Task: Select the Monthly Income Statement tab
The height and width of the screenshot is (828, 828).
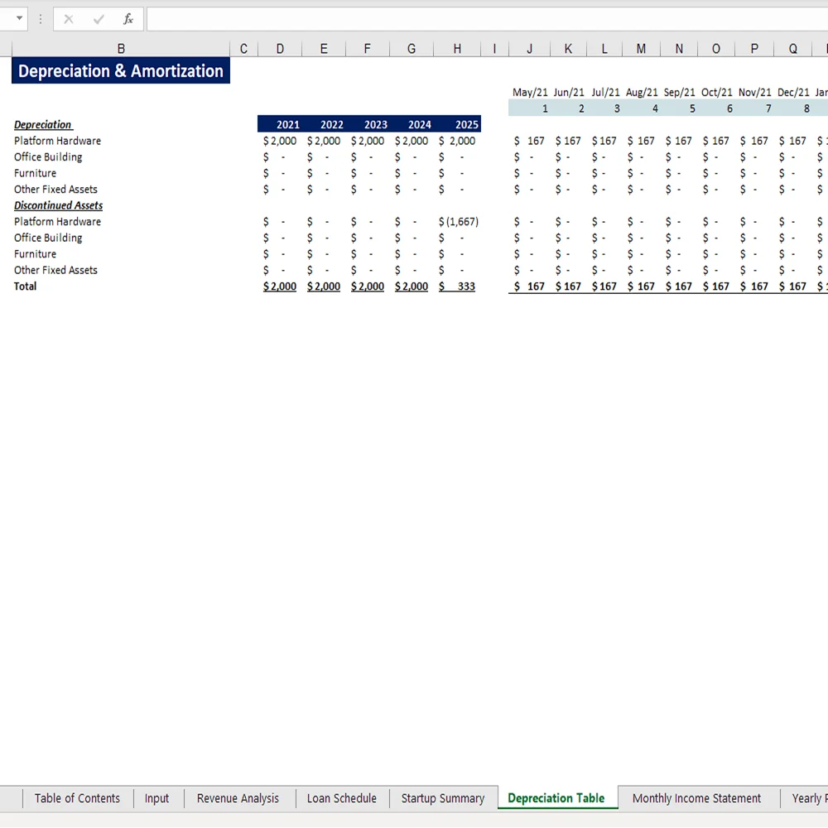Action: (x=696, y=798)
